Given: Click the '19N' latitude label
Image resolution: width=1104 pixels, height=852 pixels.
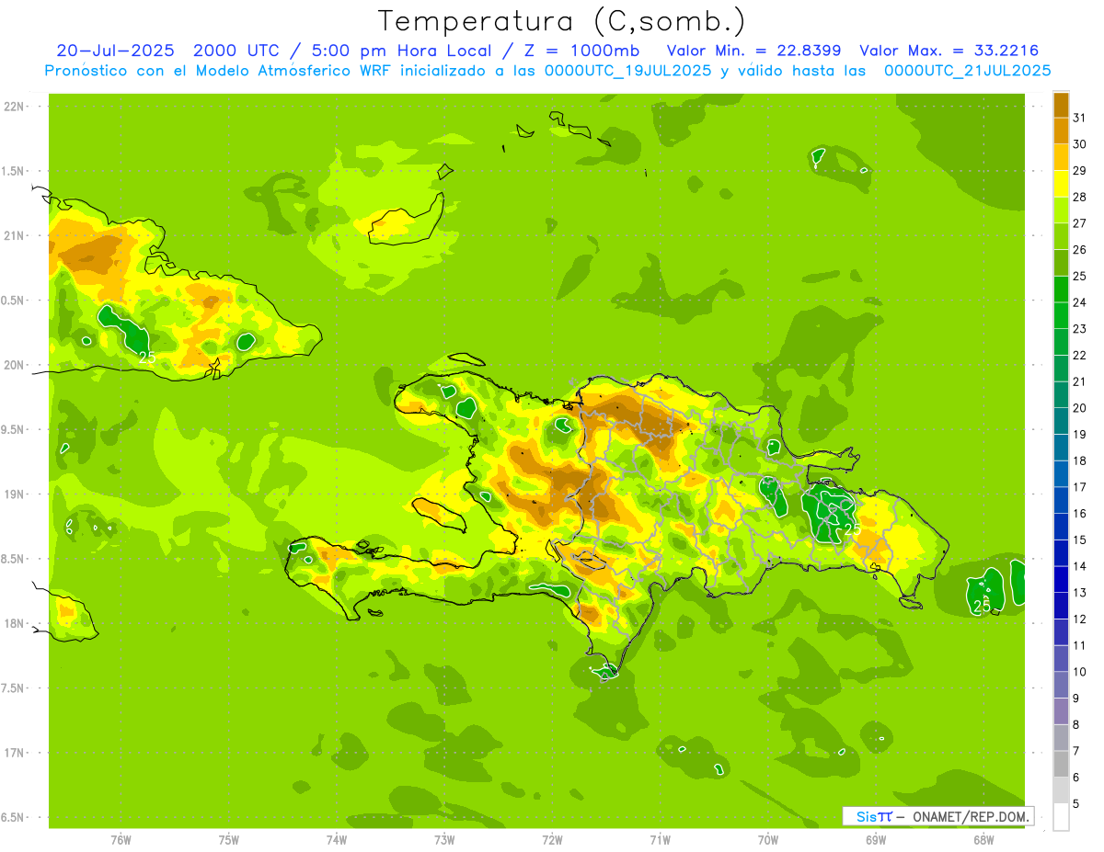Looking at the screenshot, I should [15, 494].
